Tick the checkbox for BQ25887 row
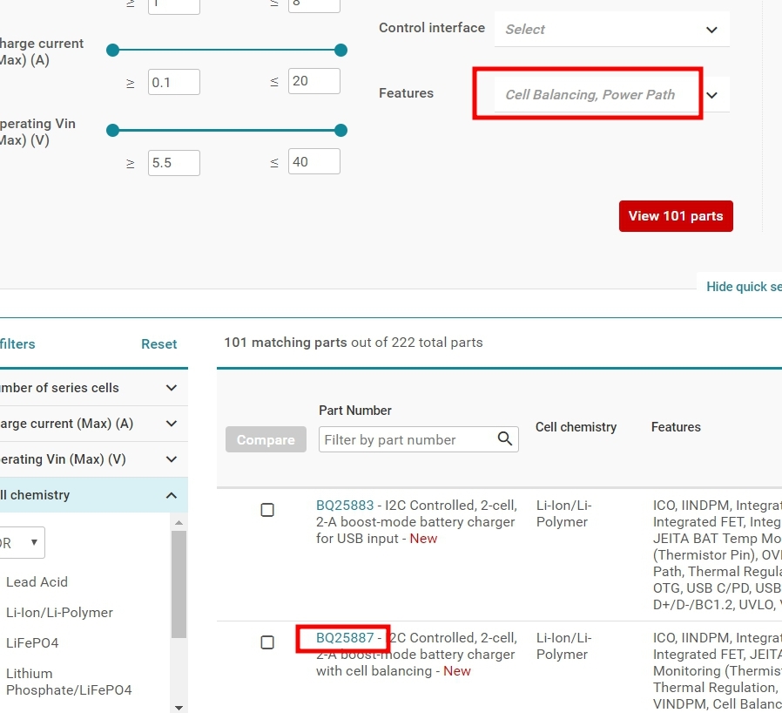 click(267, 642)
